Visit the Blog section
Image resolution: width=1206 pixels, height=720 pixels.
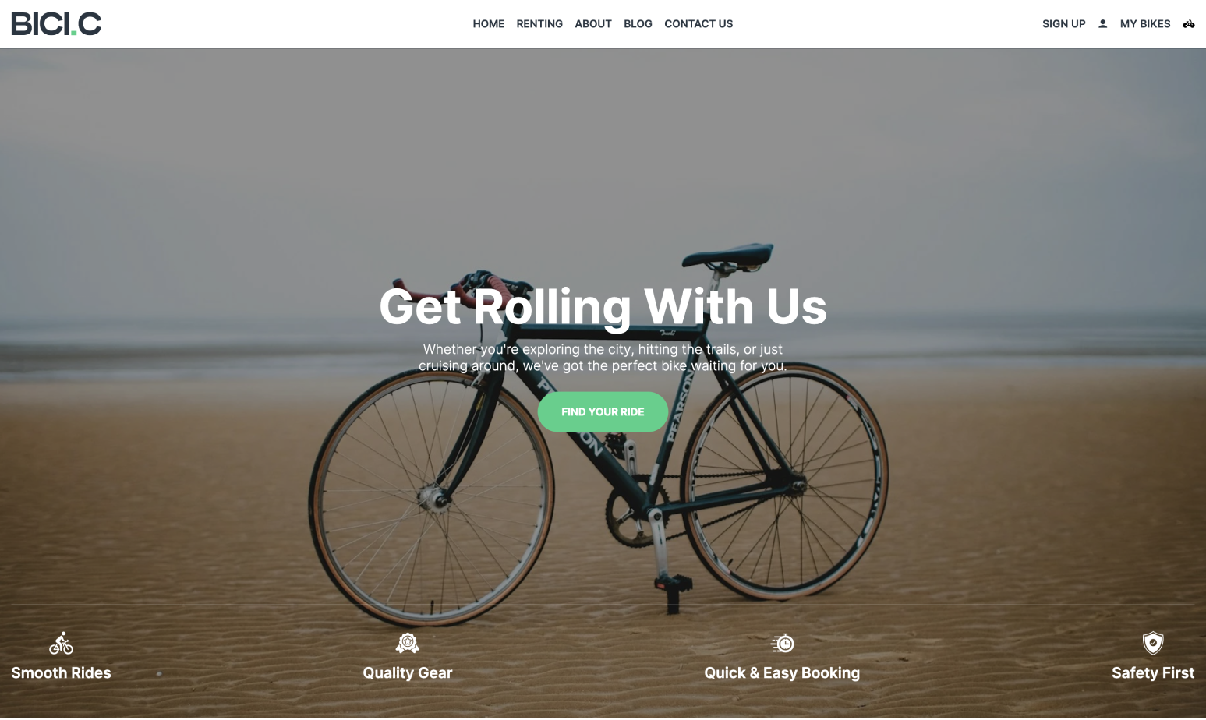click(638, 24)
